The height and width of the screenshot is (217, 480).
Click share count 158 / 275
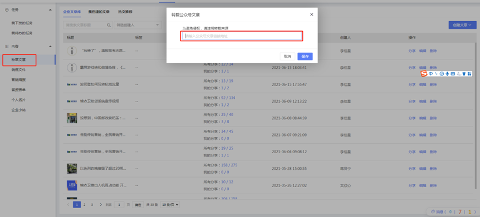tap(229, 165)
